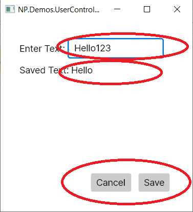Discard changes with Cancel
Image resolution: width=193 pixels, height=212 pixels.
point(111,182)
